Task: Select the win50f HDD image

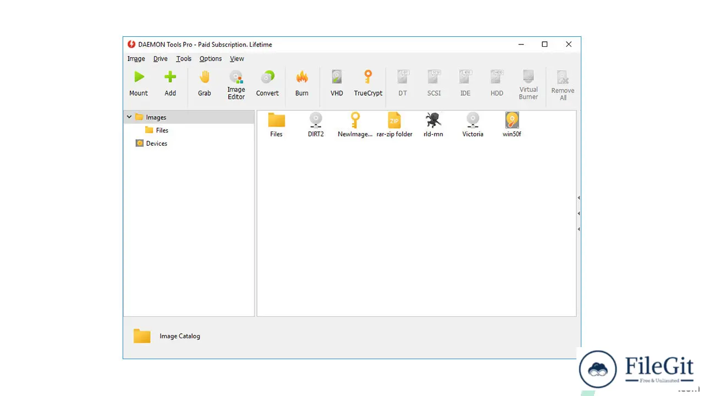Action: (x=512, y=125)
